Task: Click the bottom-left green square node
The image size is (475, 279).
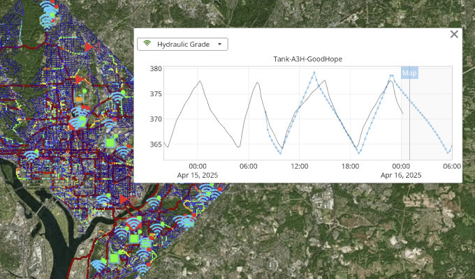Action: [115, 259]
